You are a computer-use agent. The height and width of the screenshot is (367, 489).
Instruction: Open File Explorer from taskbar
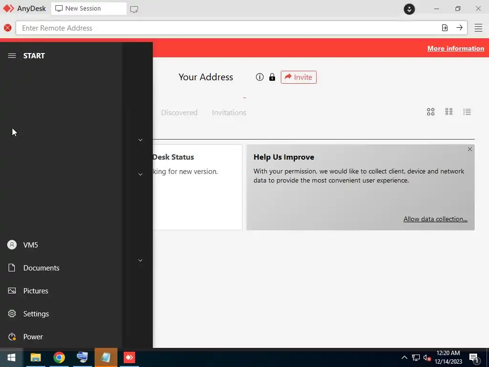[x=35, y=357]
